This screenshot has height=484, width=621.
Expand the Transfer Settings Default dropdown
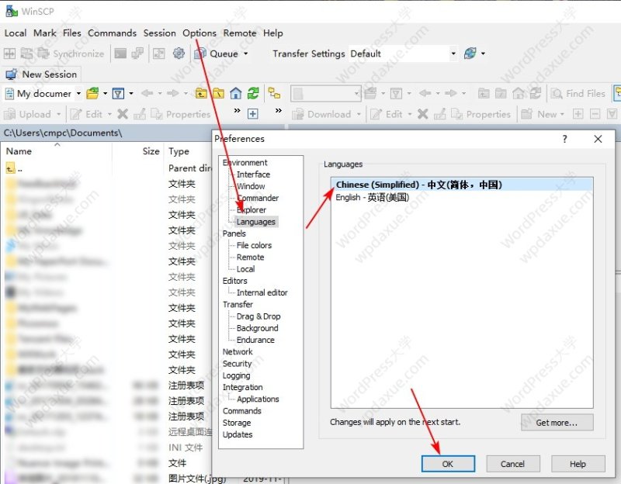pyautogui.click(x=453, y=54)
